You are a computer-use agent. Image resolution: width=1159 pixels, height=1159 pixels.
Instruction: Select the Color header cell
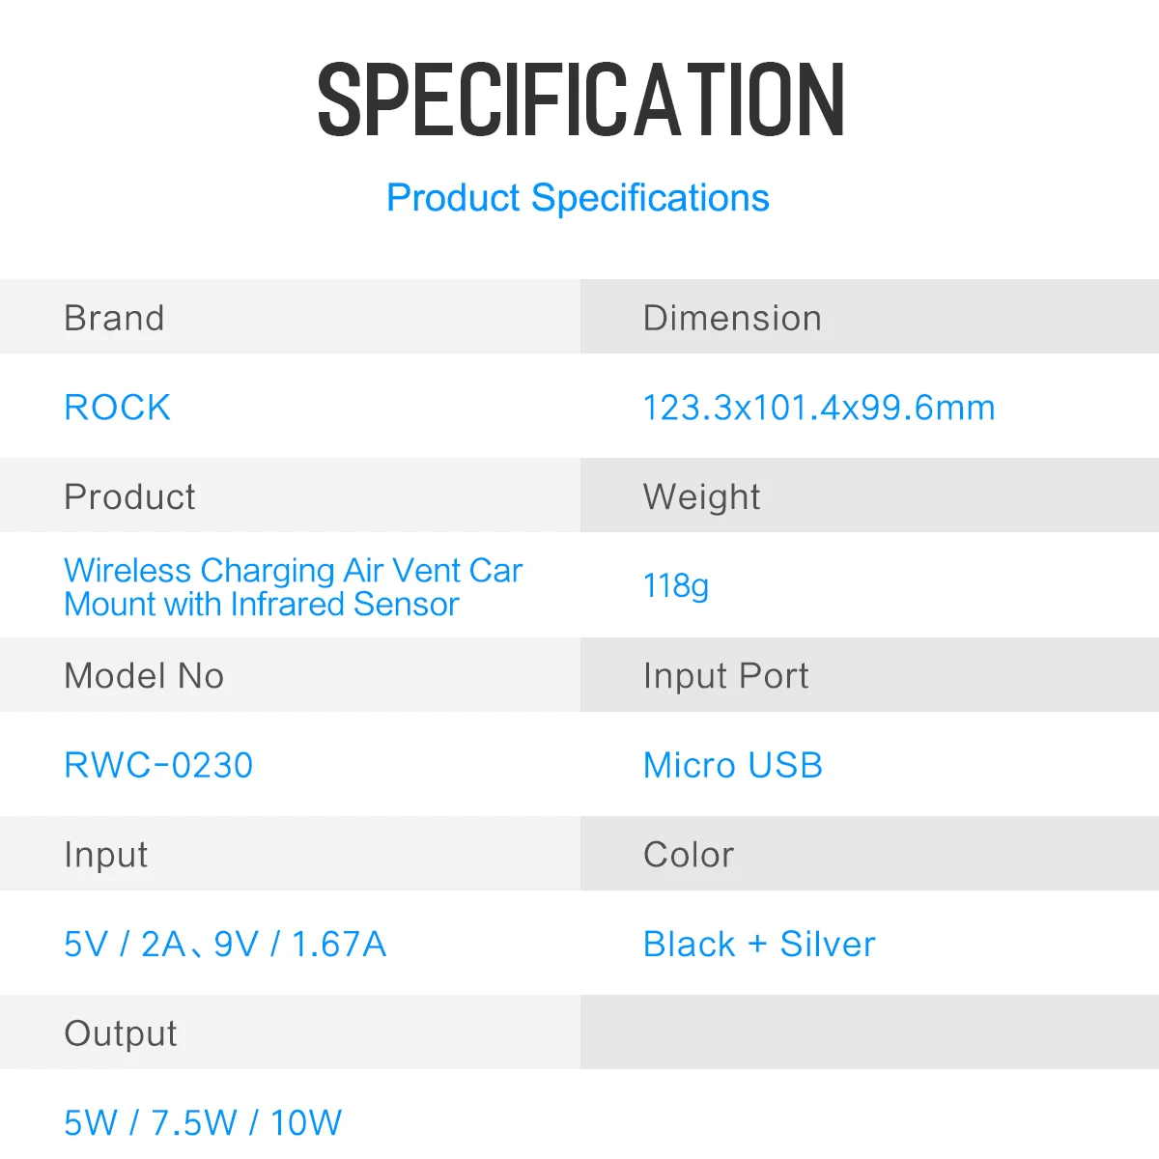click(869, 854)
